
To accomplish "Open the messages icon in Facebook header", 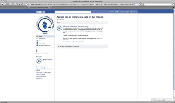I will tap(50, 12).
